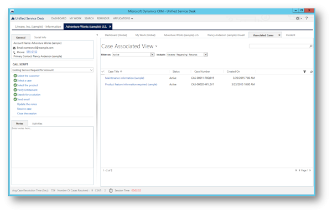Refresh the case list grid
Screen dimensions: 332x213
311,72
